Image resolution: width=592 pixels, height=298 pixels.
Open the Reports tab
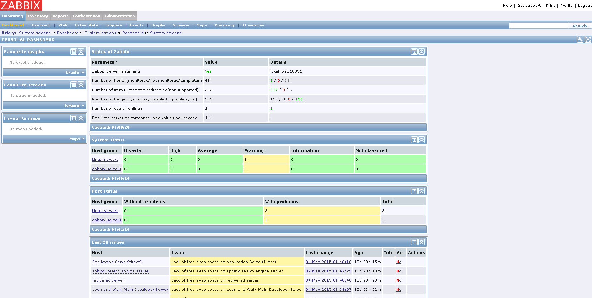point(60,16)
